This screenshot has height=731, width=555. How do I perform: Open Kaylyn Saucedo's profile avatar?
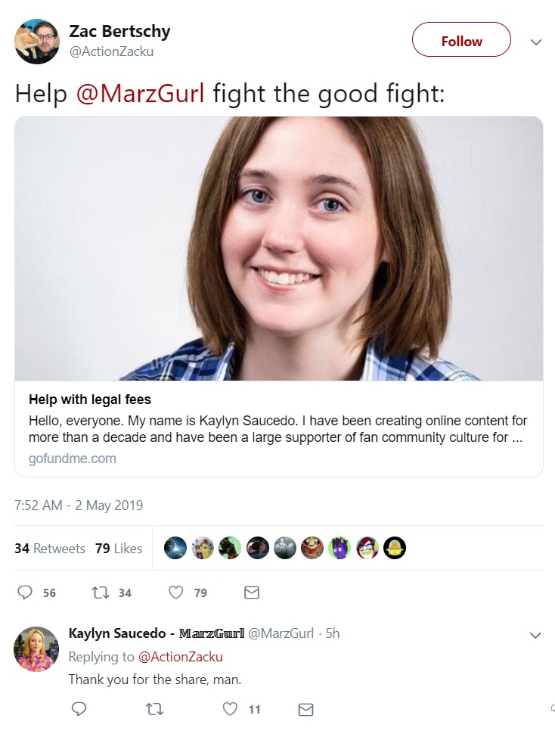point(37,649)
